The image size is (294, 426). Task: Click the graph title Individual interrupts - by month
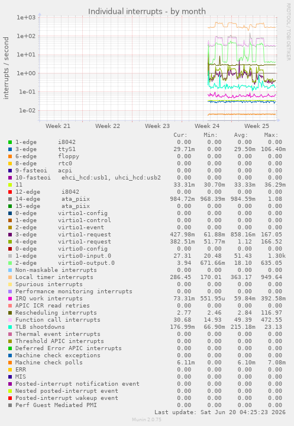[x=147, y=11]
